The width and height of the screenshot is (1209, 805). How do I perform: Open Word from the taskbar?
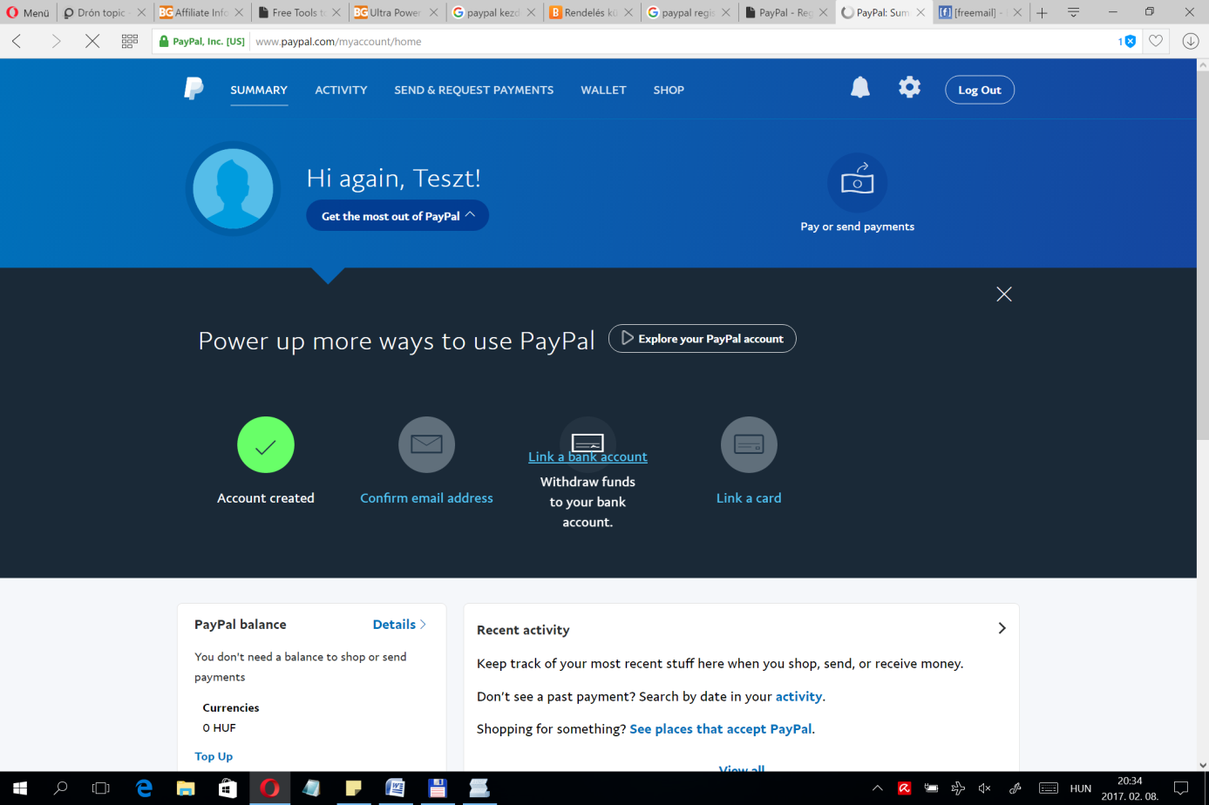click(395, 788)
